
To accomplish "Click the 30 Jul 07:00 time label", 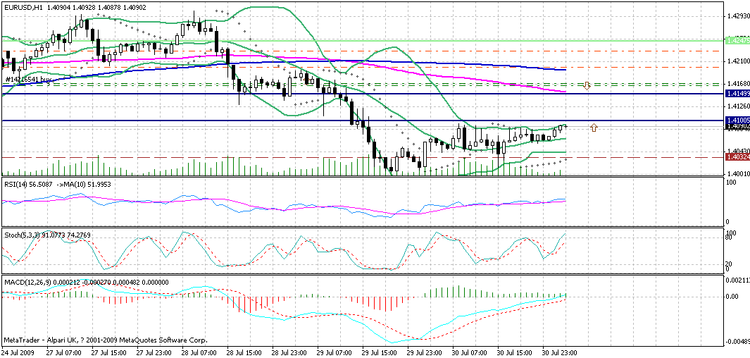I will click(470, 353).
